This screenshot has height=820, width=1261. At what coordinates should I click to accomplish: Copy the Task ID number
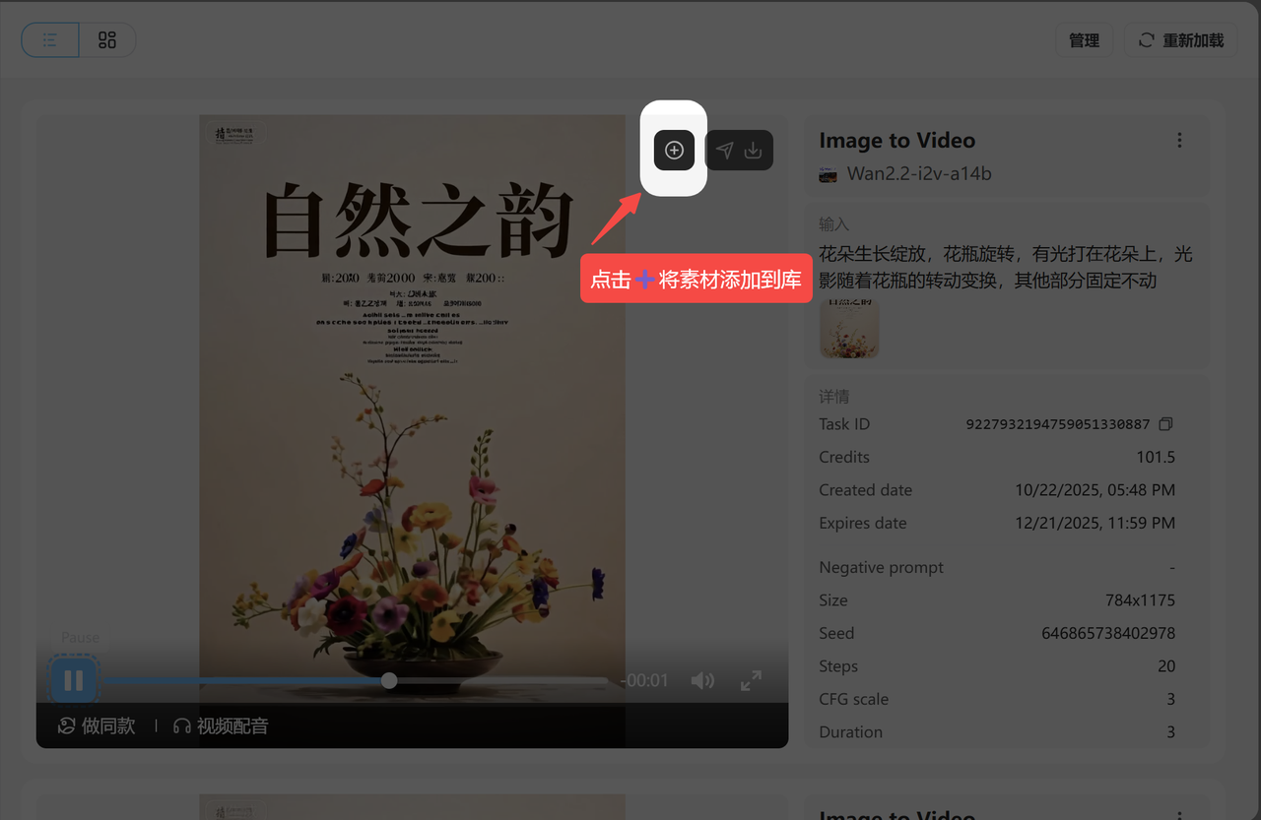pyautogui.click(x=1165, y=424)
